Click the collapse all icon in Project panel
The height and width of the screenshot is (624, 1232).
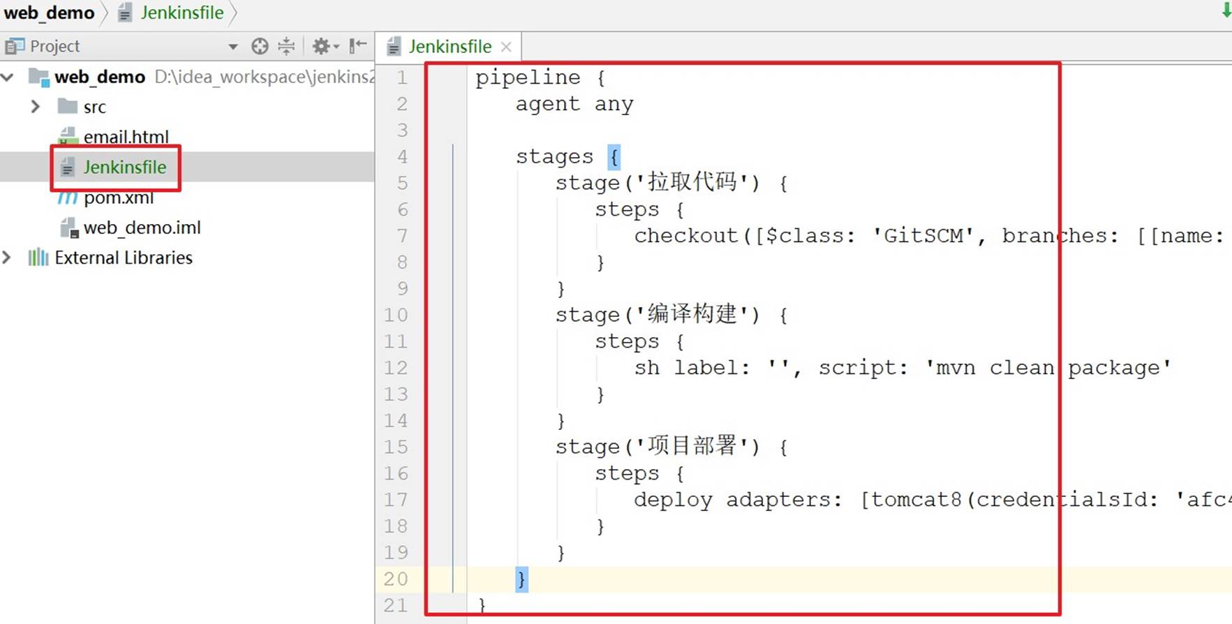click(x=286, y=46)
